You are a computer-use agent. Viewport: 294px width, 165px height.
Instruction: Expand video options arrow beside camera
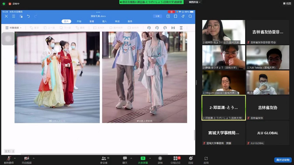33,158
